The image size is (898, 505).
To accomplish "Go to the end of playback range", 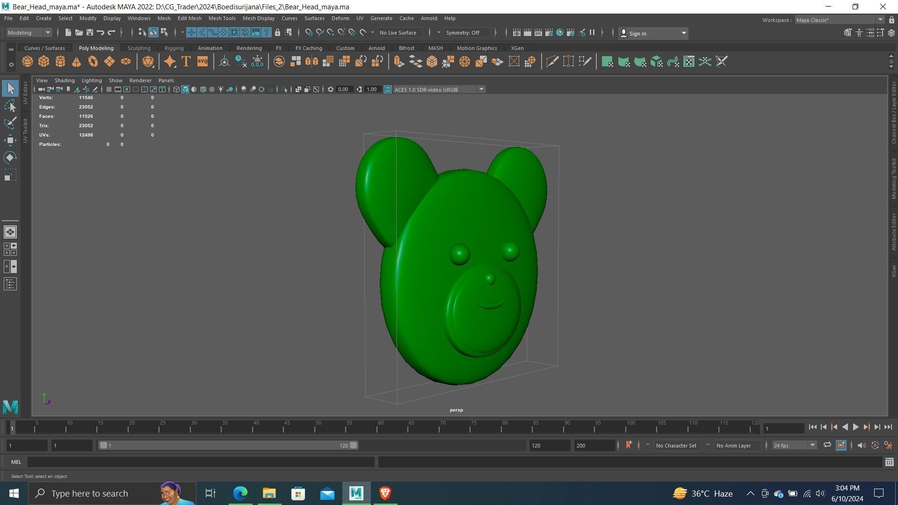I will [888, 427].
